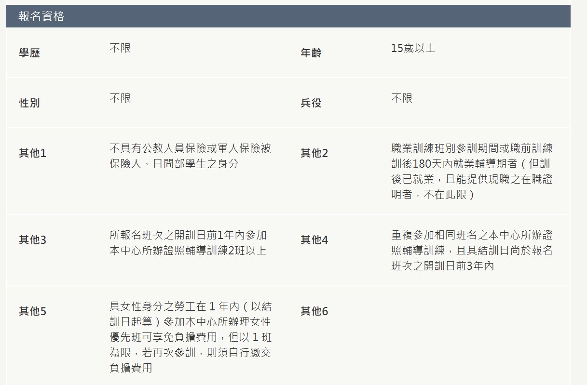Image resolution: width=587 pixels, height=385 pixels.
Task: Click the 其他5 row label
Action: pyautogui.click(x=32, y=311)
